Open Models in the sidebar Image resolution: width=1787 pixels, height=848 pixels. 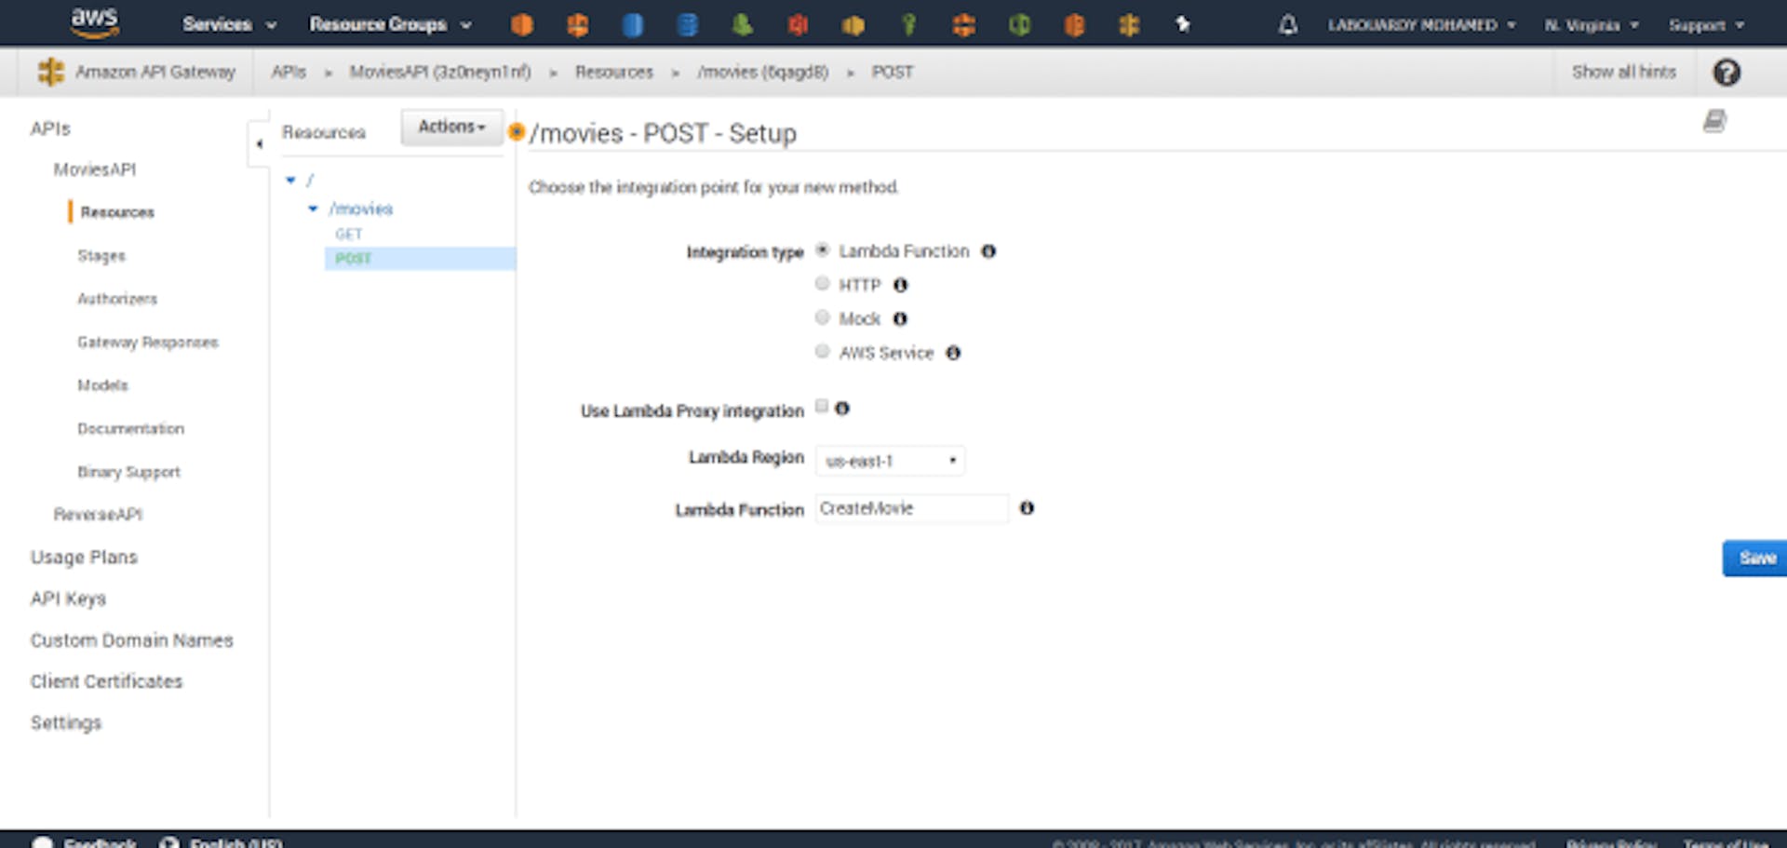102,385
